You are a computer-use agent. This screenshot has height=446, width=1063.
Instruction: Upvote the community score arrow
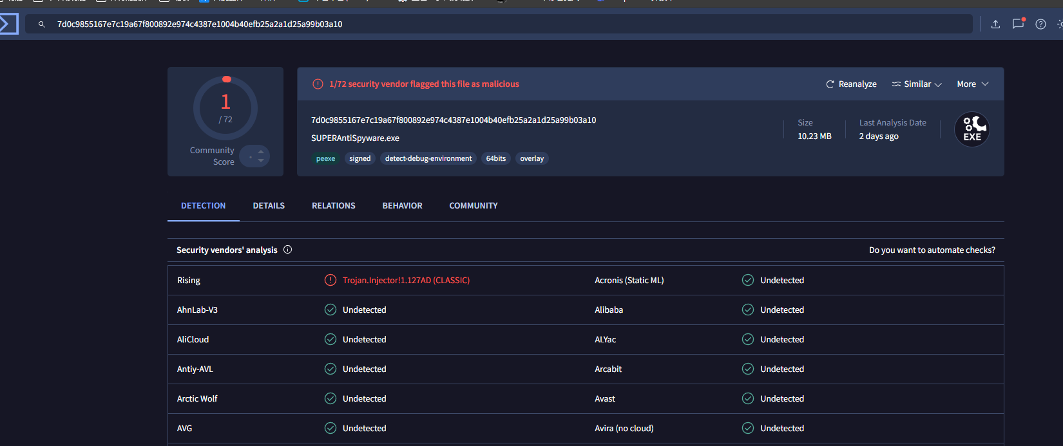coord(261,152)
